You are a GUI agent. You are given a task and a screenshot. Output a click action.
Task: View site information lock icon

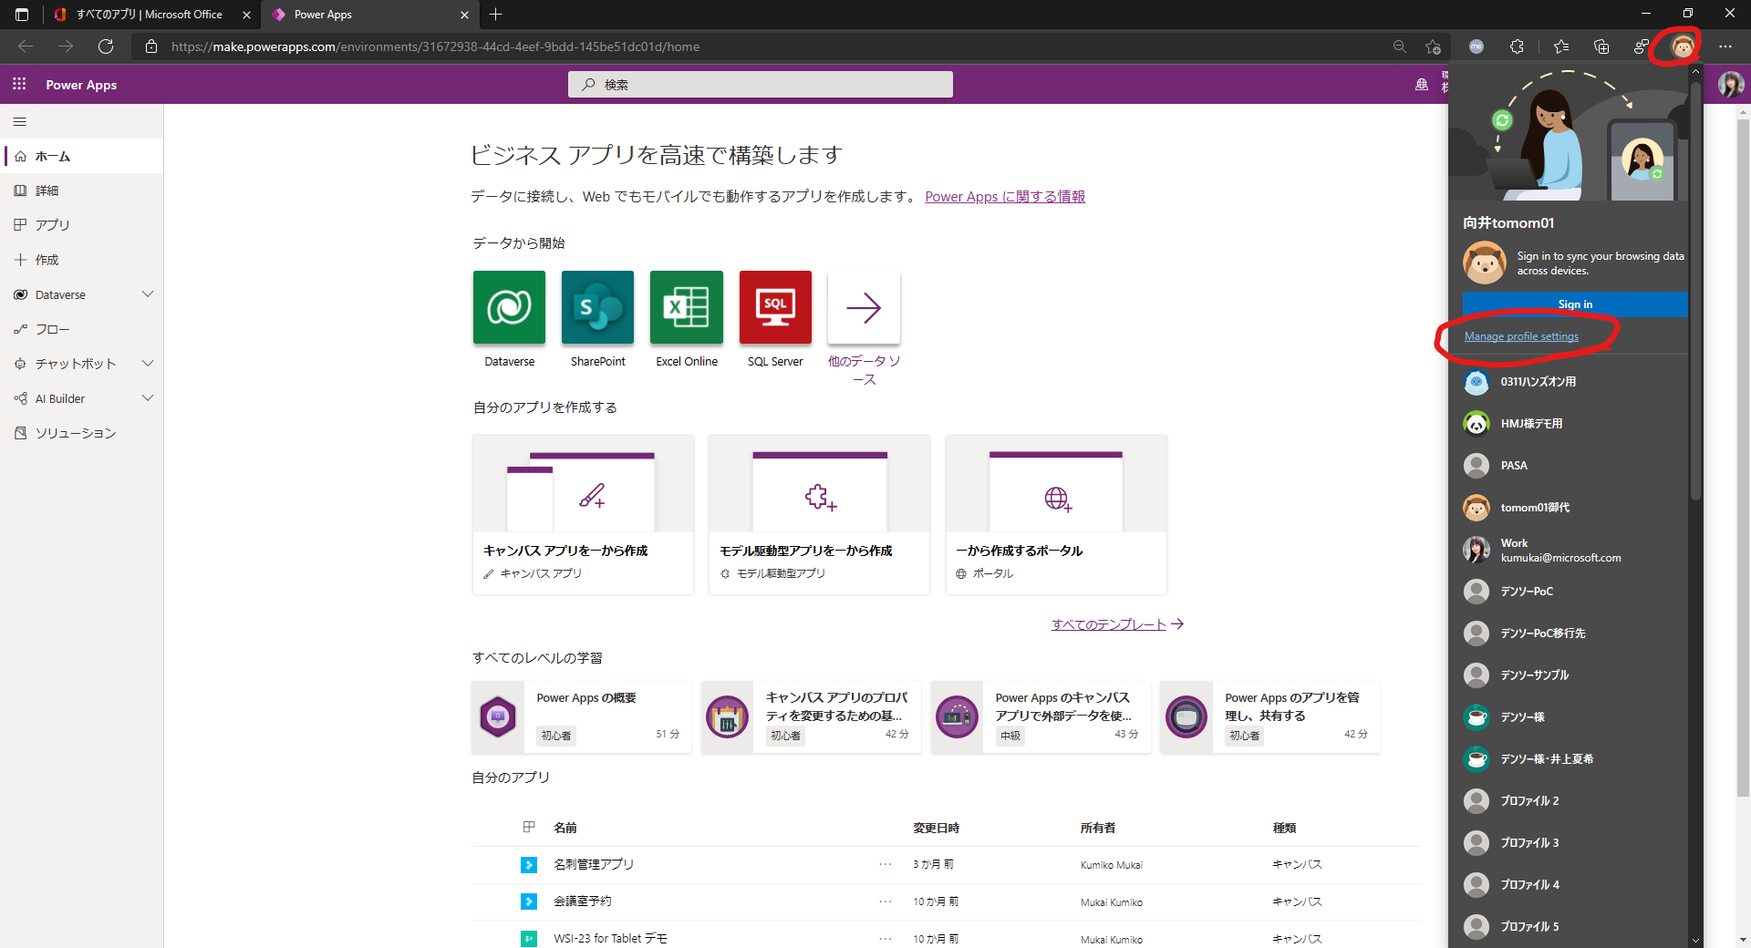(x=151, y=46)
